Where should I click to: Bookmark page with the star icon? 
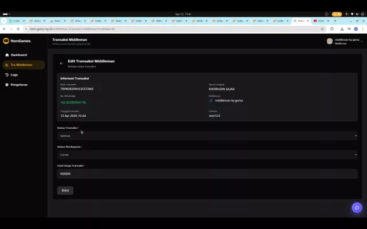point(322,29)
